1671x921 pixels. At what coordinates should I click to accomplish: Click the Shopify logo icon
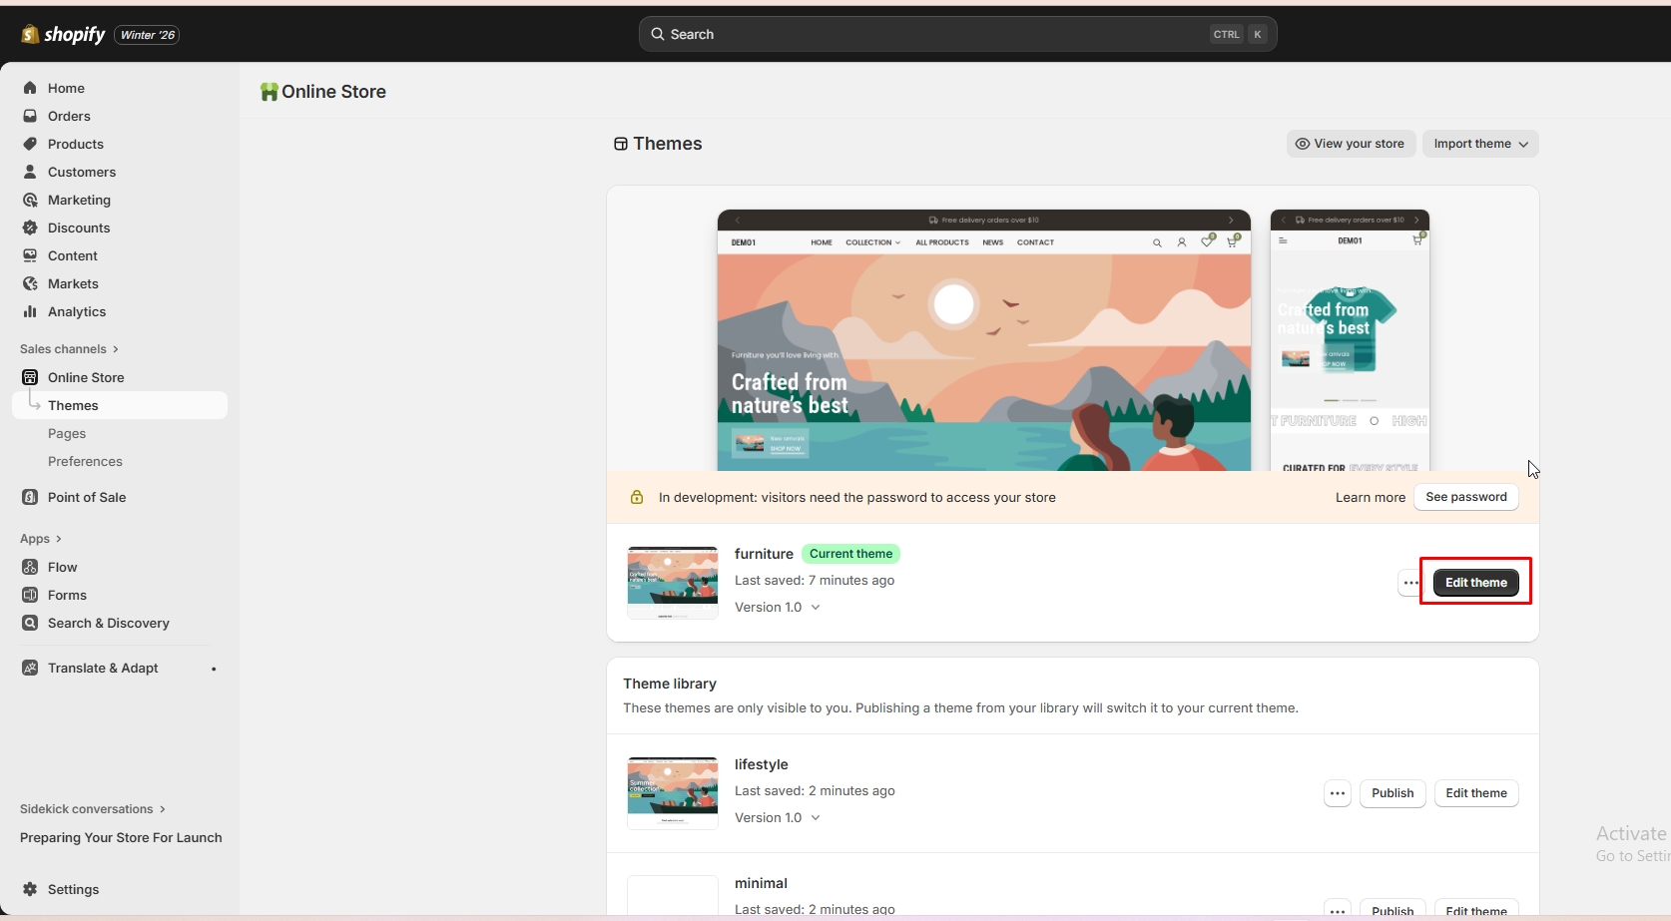30,35
